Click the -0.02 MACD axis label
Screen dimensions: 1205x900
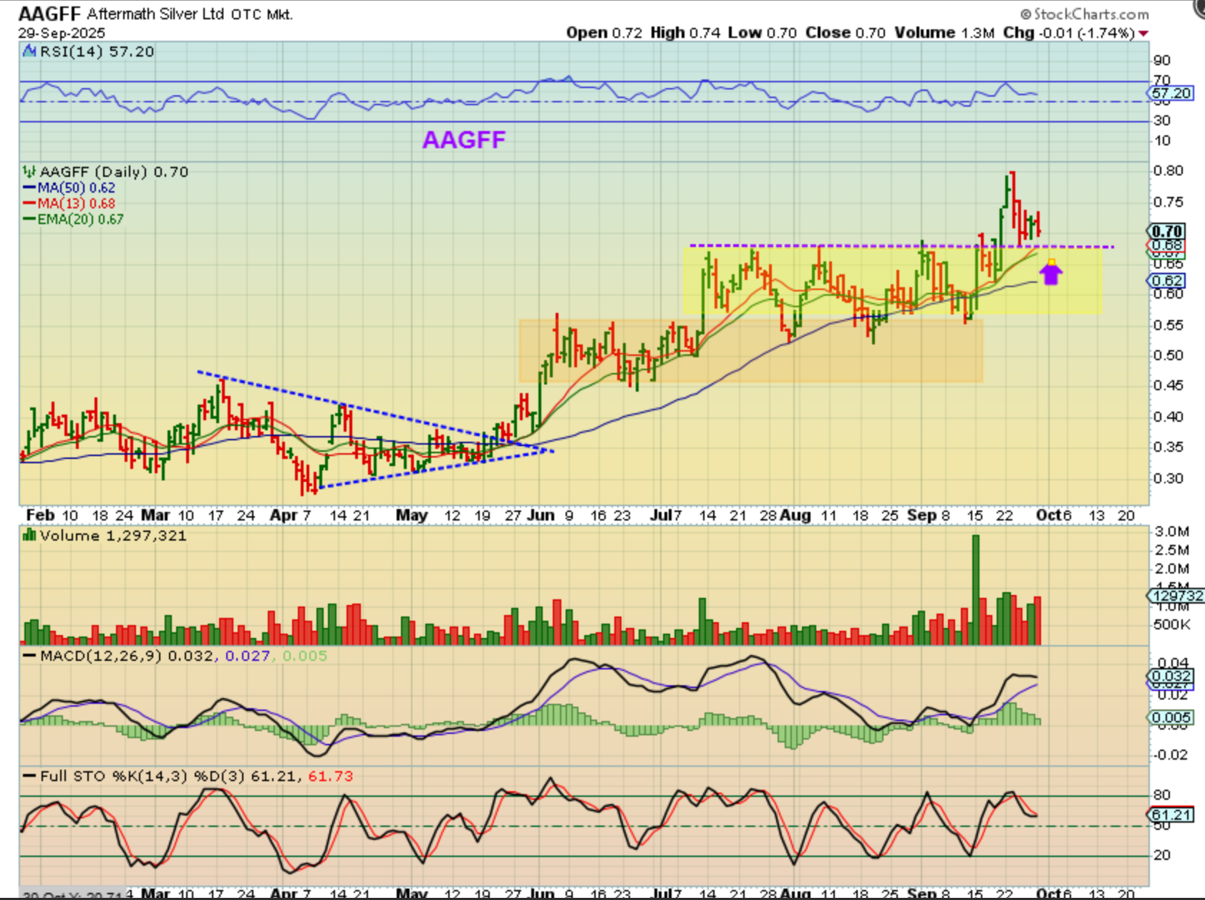[1171, 755]
